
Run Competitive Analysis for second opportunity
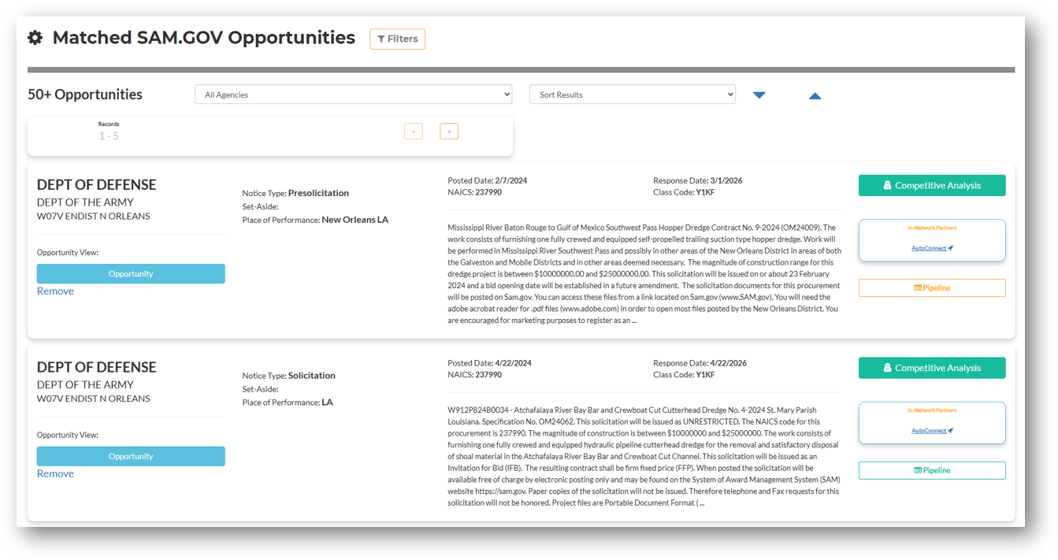(x=931, y=368)
